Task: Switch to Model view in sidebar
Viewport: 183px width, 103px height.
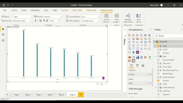Action: 3,40
